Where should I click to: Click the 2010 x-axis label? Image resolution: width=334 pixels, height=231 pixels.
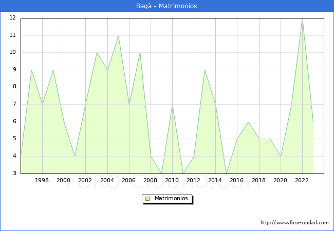pyautogui.click(x=172, y=180)
